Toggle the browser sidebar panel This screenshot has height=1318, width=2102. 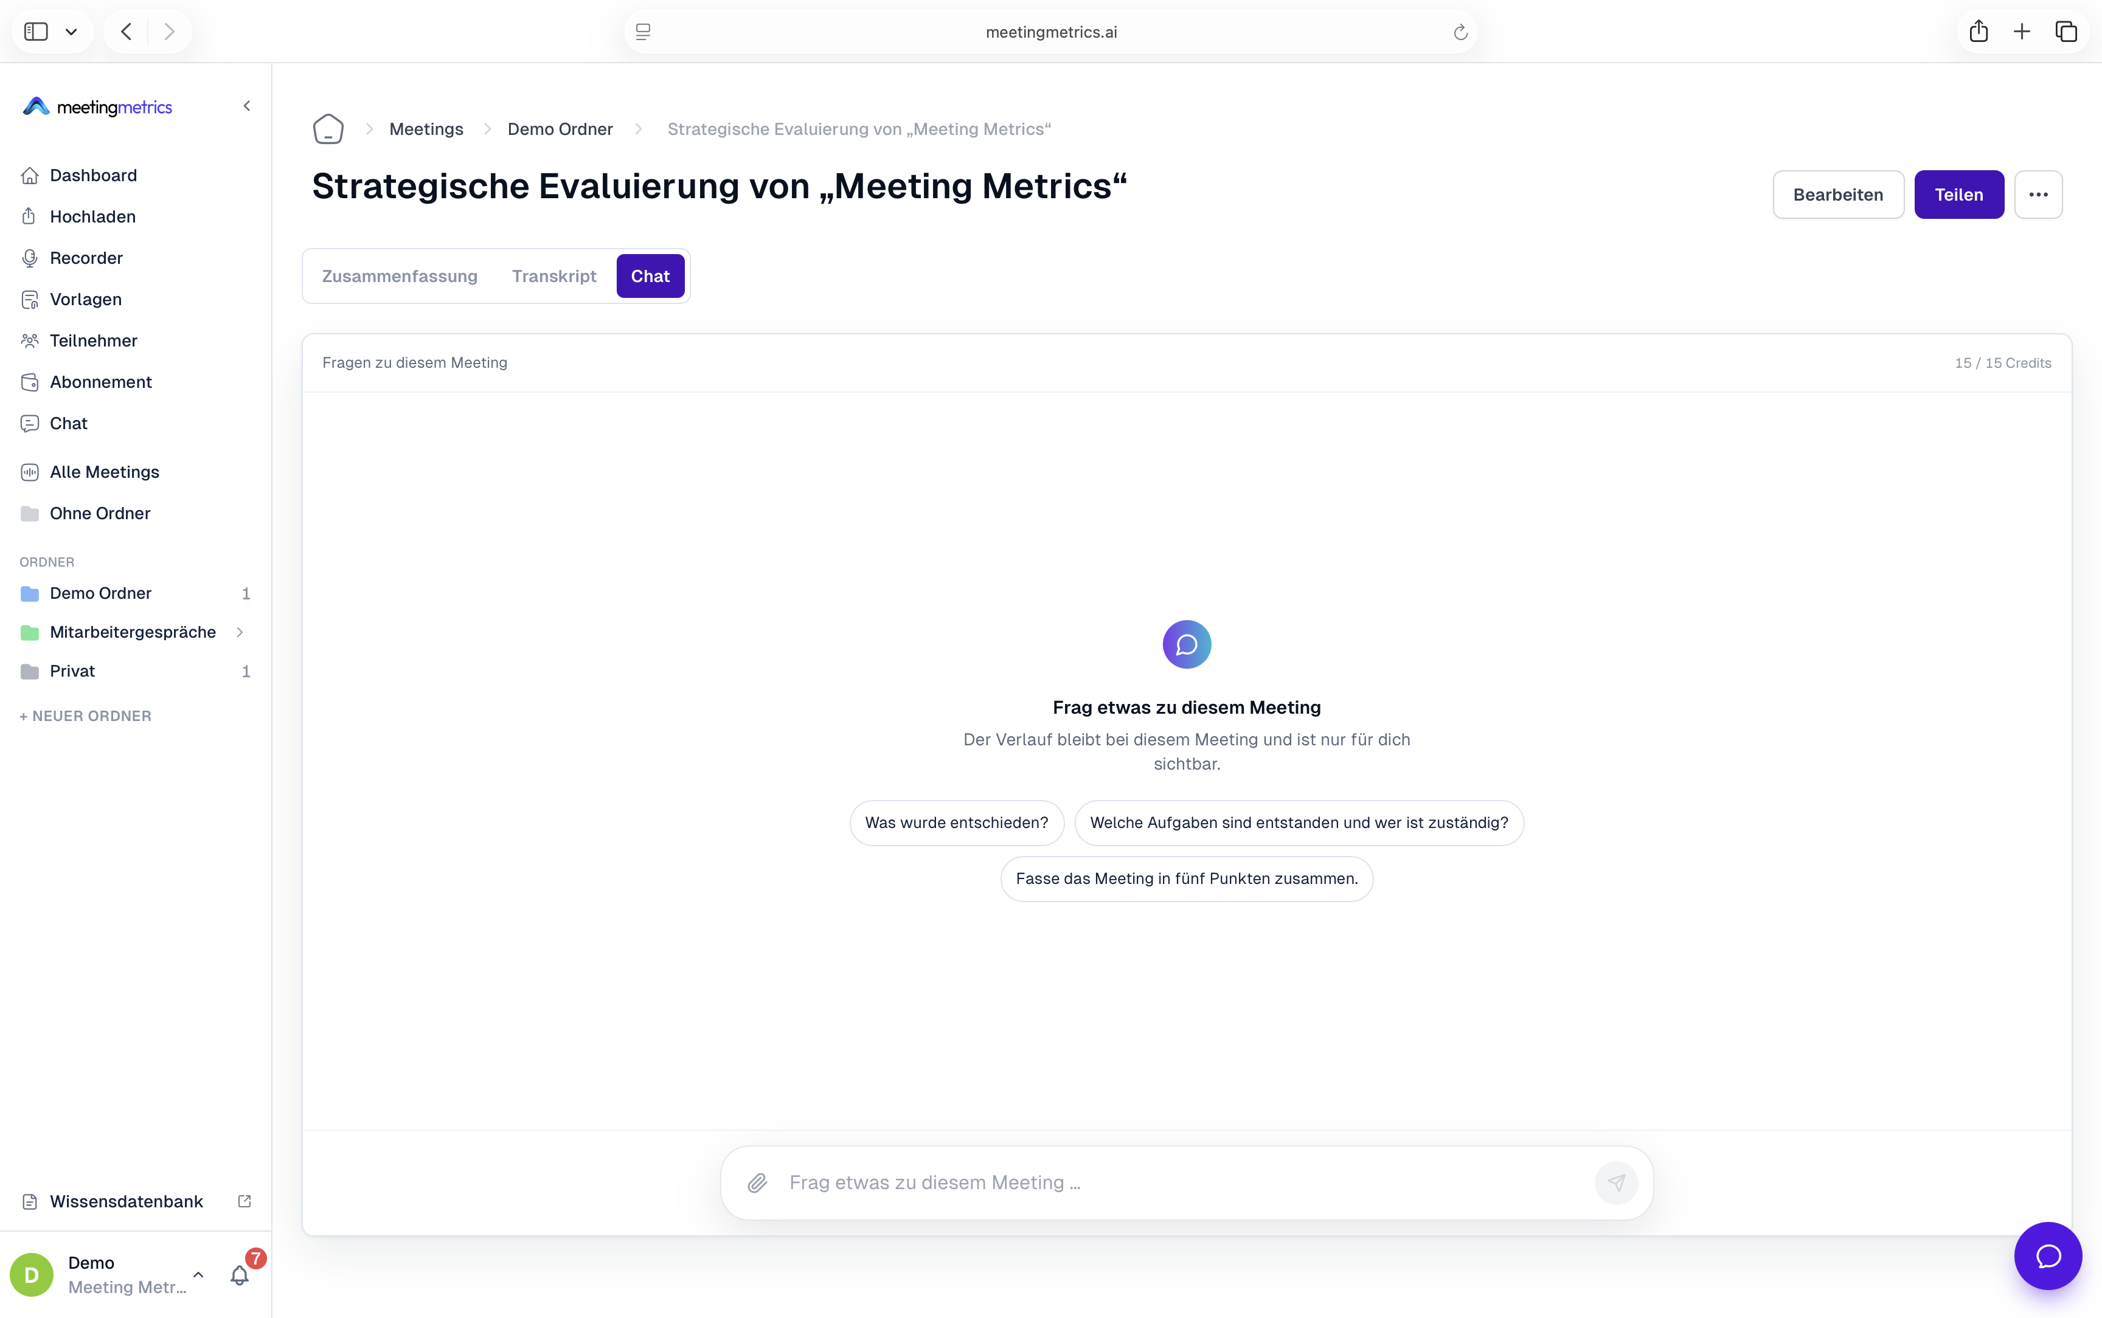tap(36, 32)
